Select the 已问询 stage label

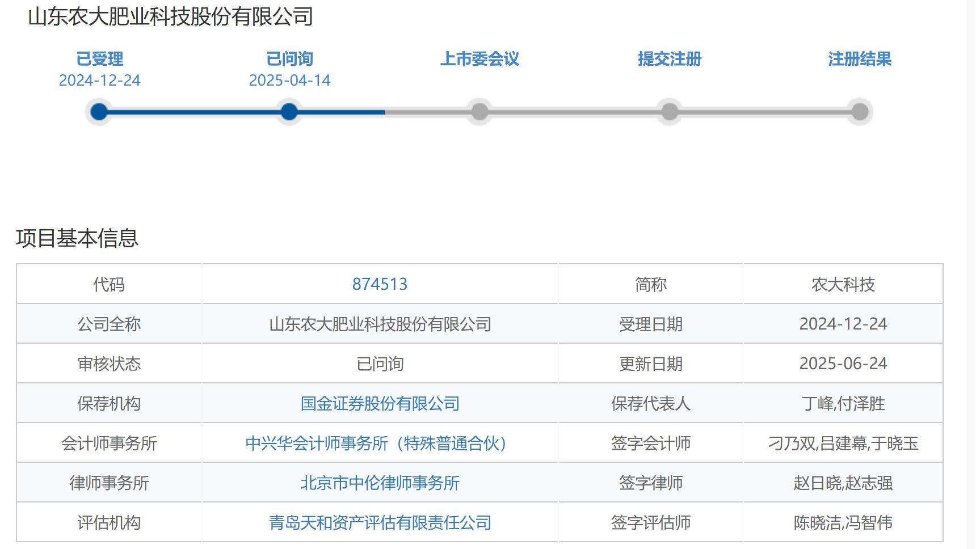[289, 59]
